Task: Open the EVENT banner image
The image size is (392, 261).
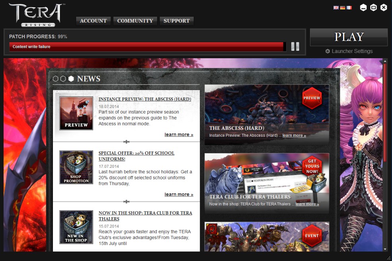Action: (267, 237)
